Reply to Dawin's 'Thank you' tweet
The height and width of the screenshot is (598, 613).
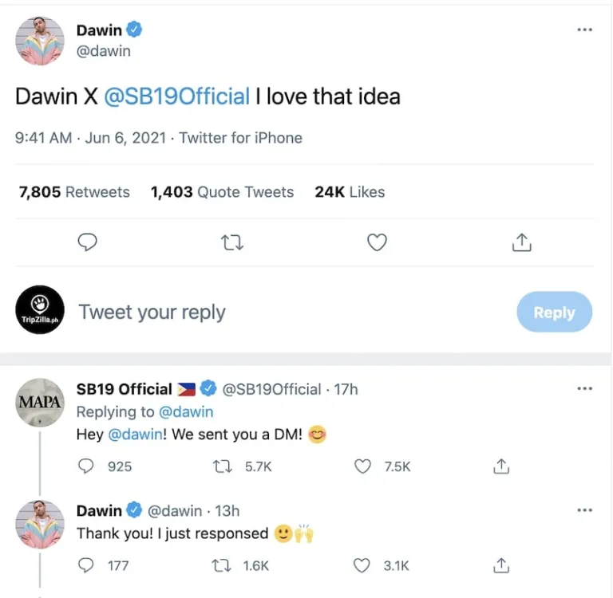[x=87, y=565]
